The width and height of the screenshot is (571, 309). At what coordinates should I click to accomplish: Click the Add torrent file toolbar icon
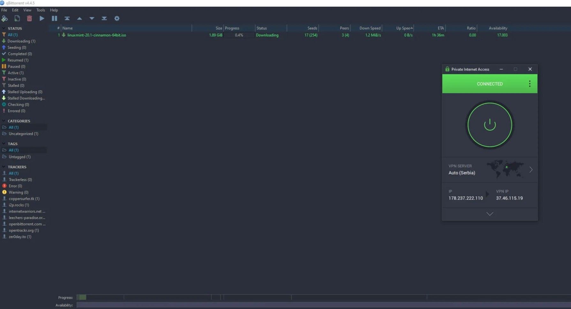pos(17,19)
